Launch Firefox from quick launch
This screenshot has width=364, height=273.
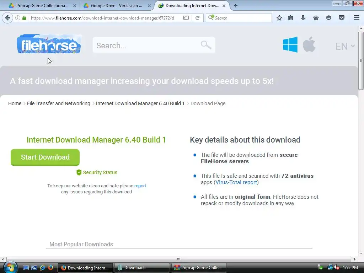[50, 268]
